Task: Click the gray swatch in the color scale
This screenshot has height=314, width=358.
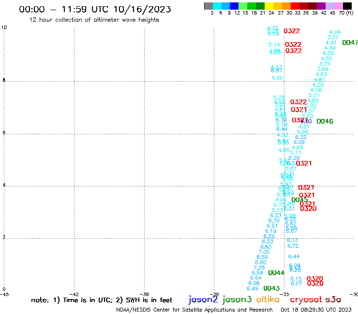Action: click(209, 6)
